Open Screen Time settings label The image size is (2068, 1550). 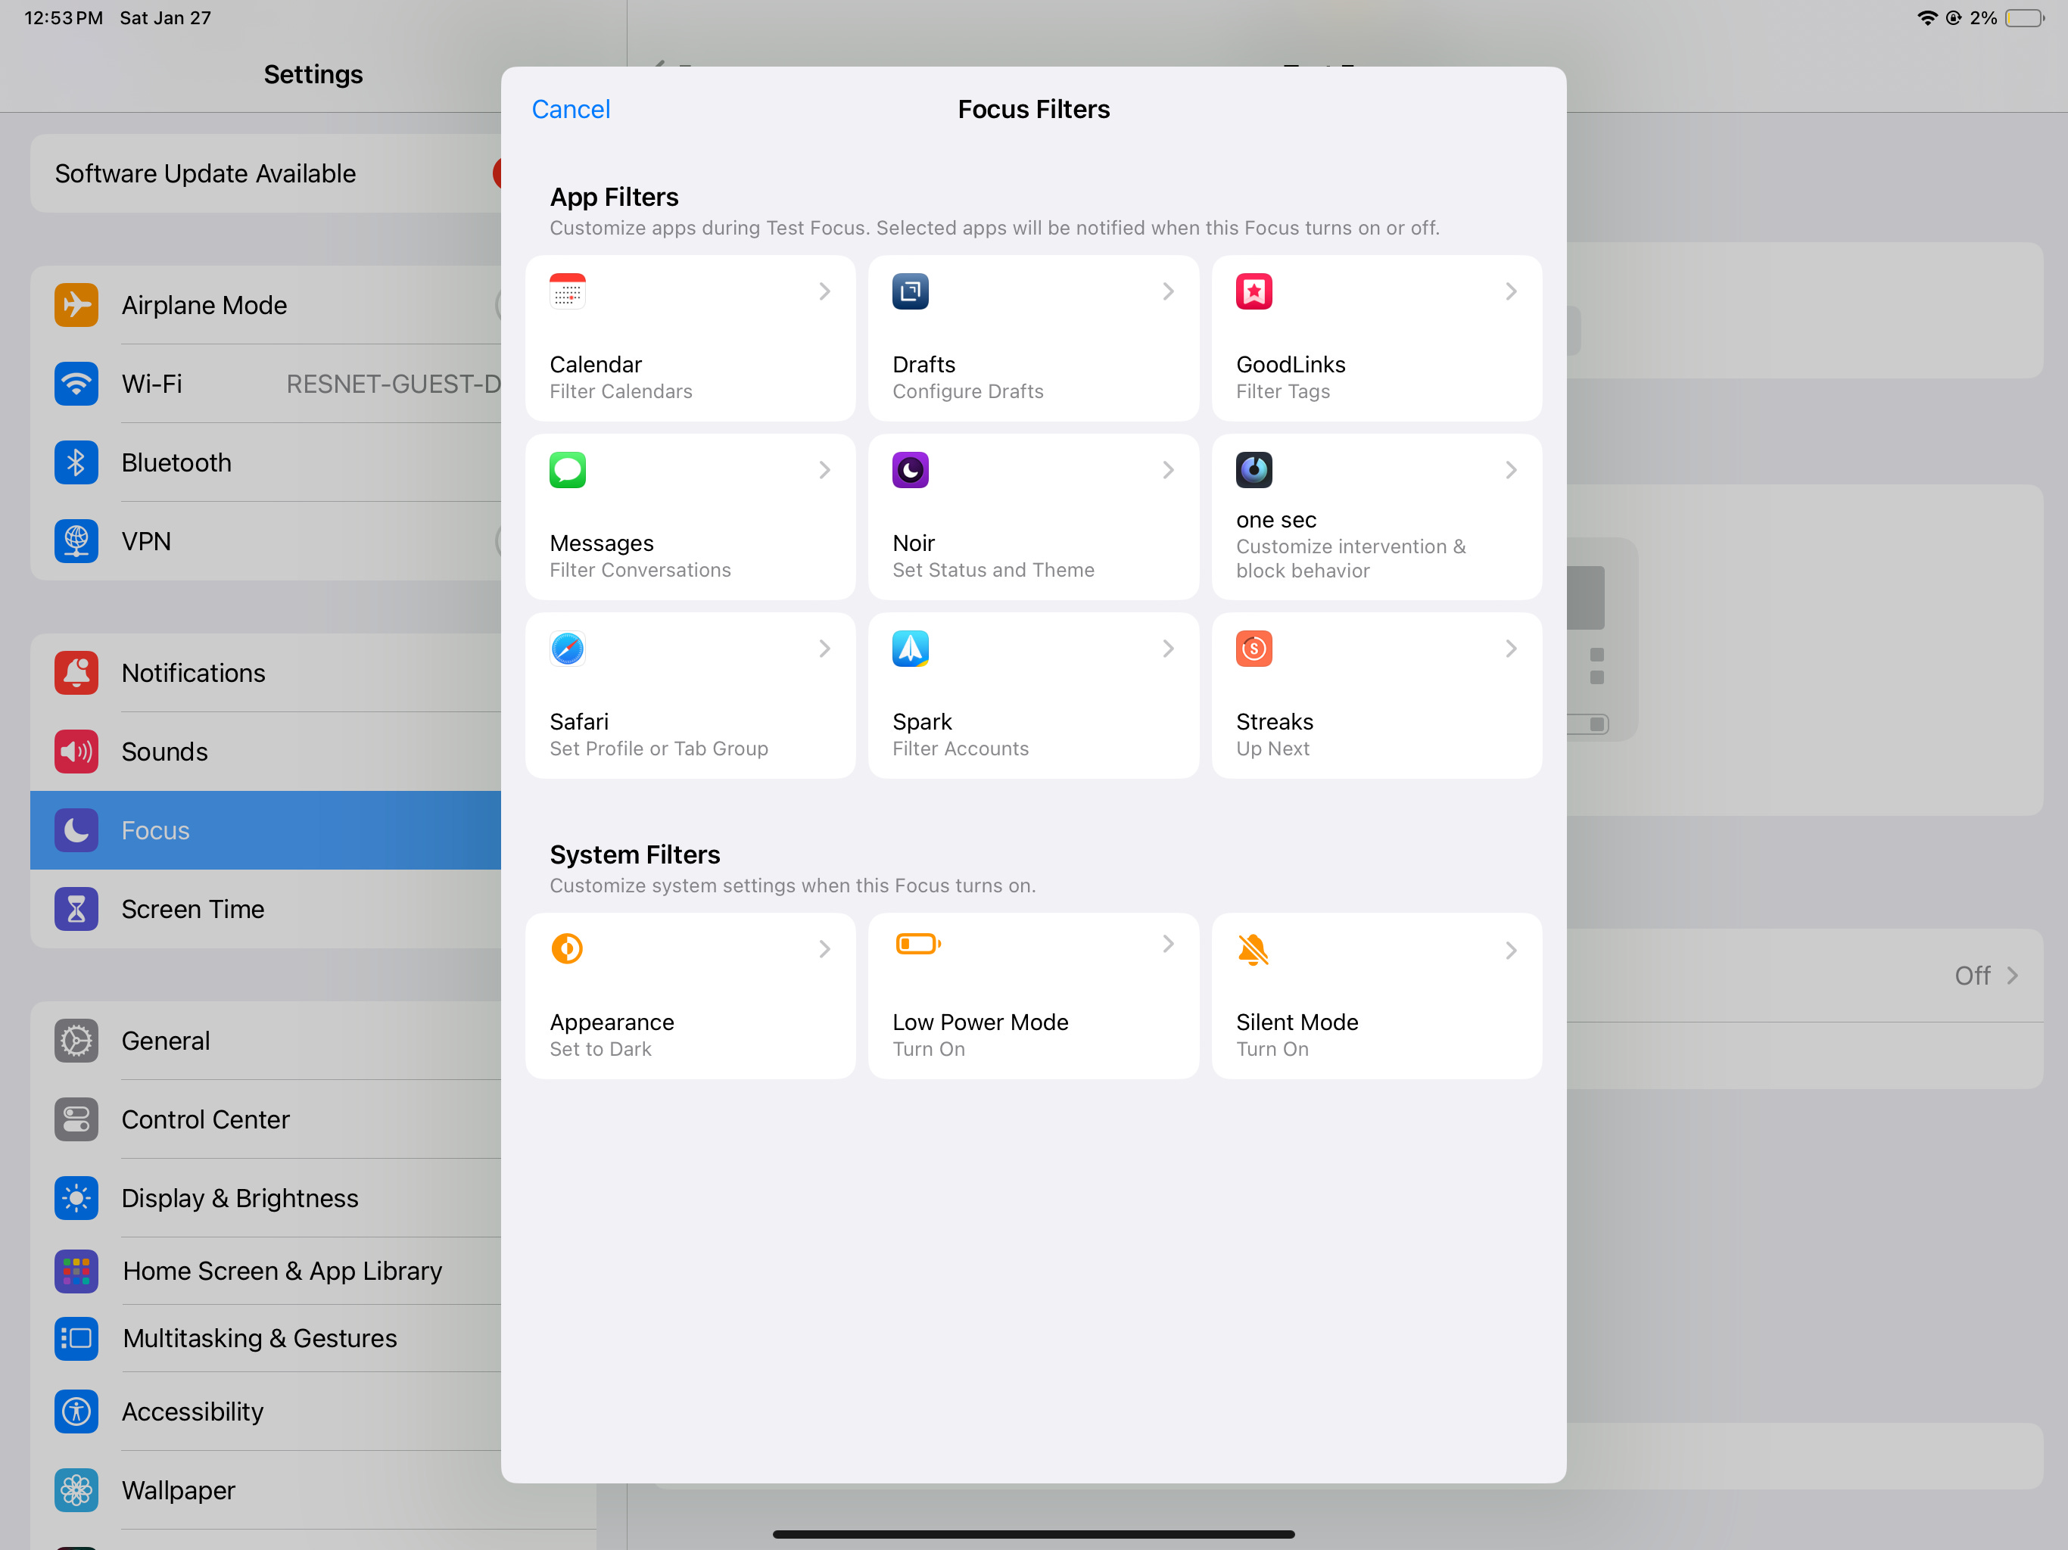(192, 909)
